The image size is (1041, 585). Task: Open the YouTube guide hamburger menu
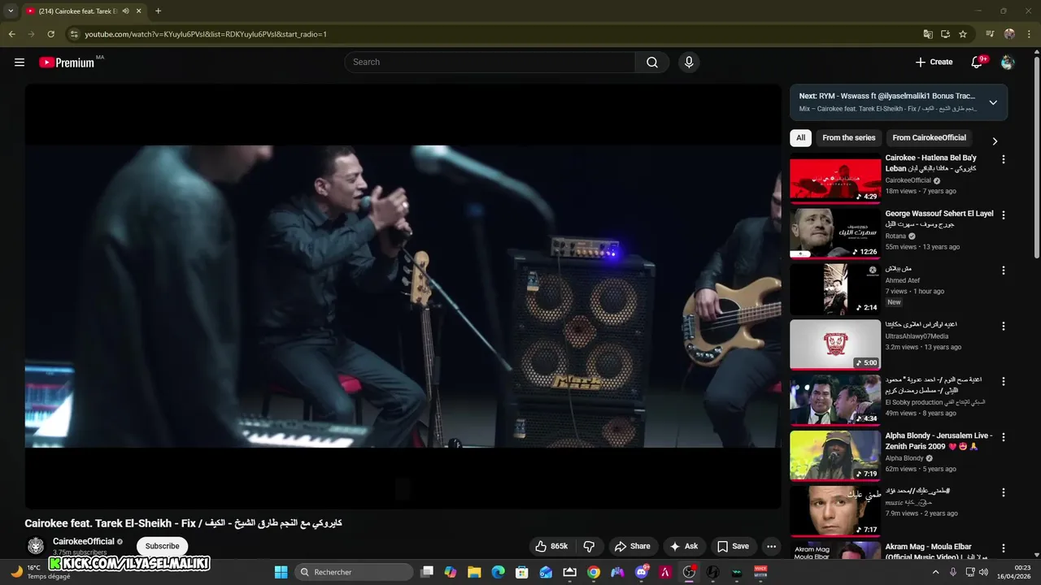point(20,63)
